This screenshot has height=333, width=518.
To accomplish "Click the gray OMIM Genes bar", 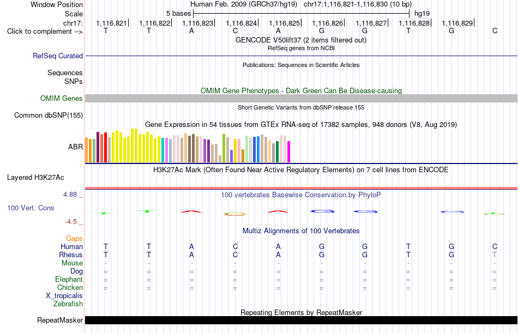I will [302, 99].
